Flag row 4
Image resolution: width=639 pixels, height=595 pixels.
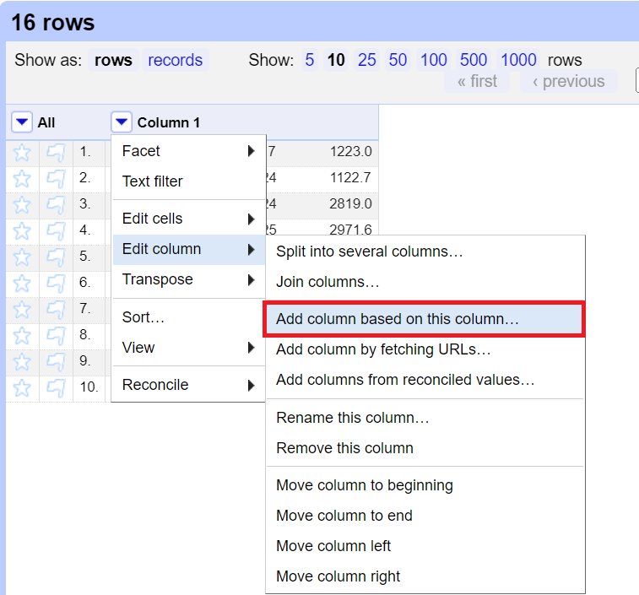[x=56, y=231]
